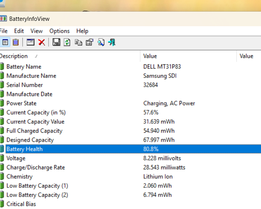Viewport: 261px width, 209px height.
Task: Click battery icon beside Designed Capacity row
Action: pyautogui.click(x=2, y=140)
